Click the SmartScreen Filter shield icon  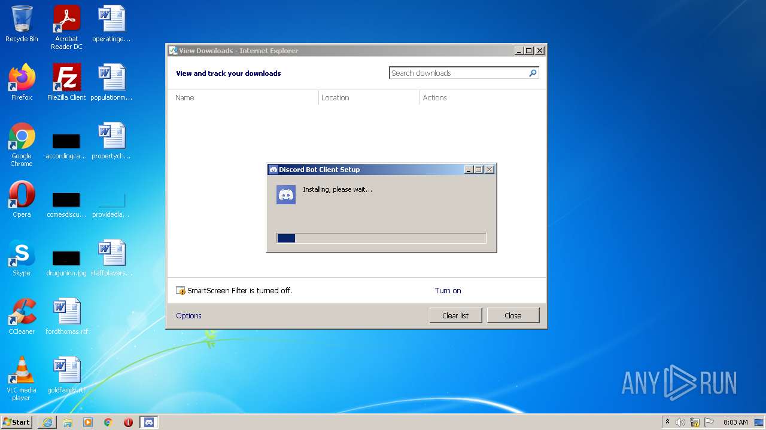coord(181,291)
